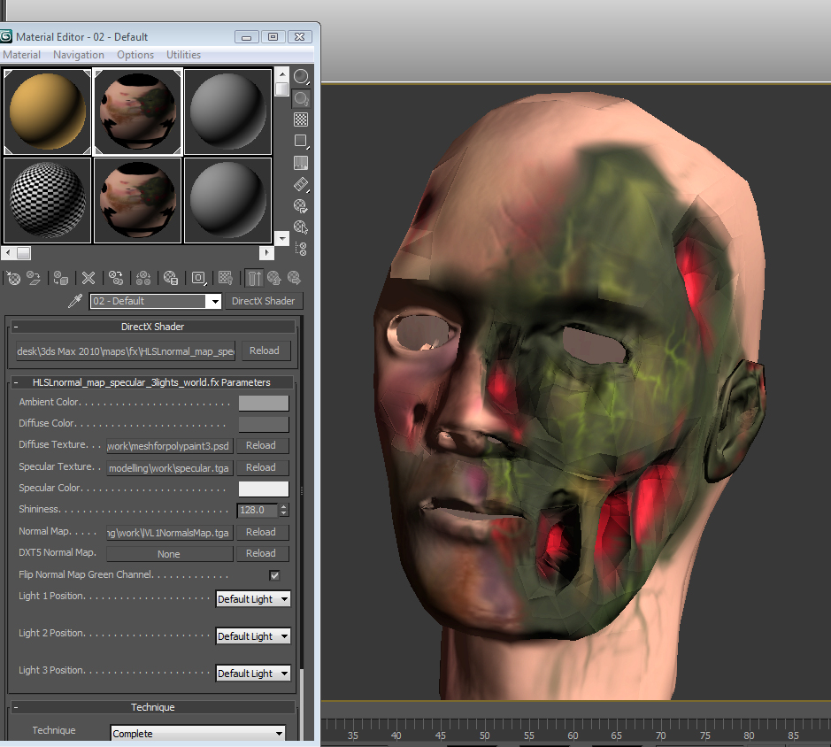Toggle the Backlight icon in side toolbar
831x747 pixels.
coord(301,98)
